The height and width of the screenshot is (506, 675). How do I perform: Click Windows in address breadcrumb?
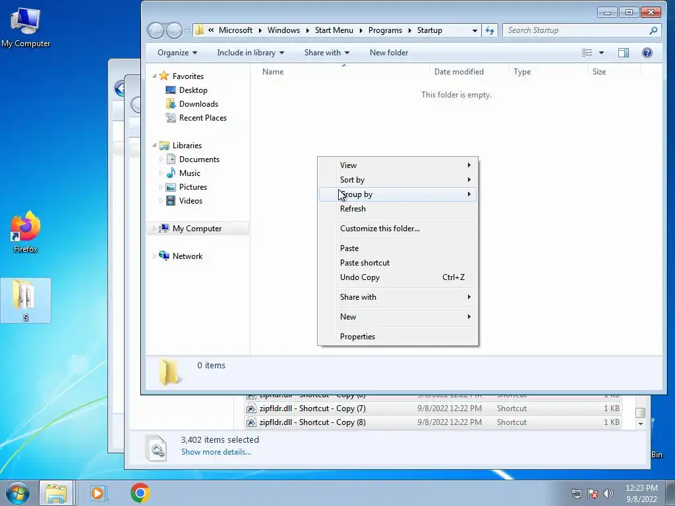click(x=283, y=30)
